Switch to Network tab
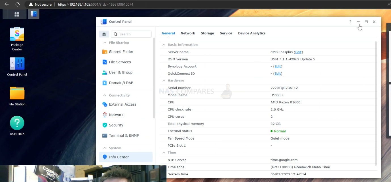 (x=188, y=33)
